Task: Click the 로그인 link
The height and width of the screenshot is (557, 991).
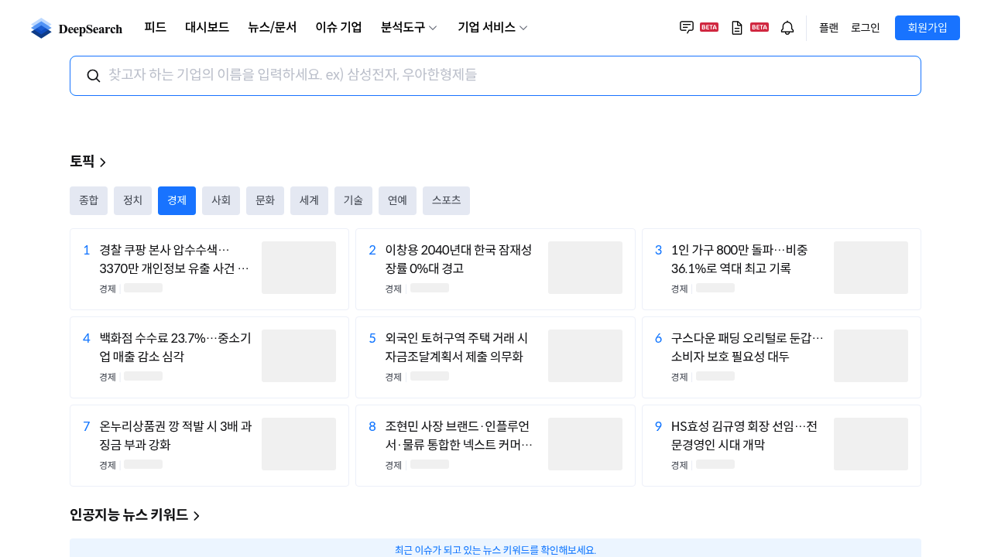Action: pos(865,28)
